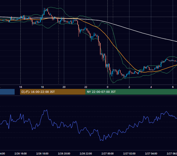Viewport: 177px width, 156px height.
Task: Click the 6 hour label on price chart axis
Action: [x=173, y=87]
